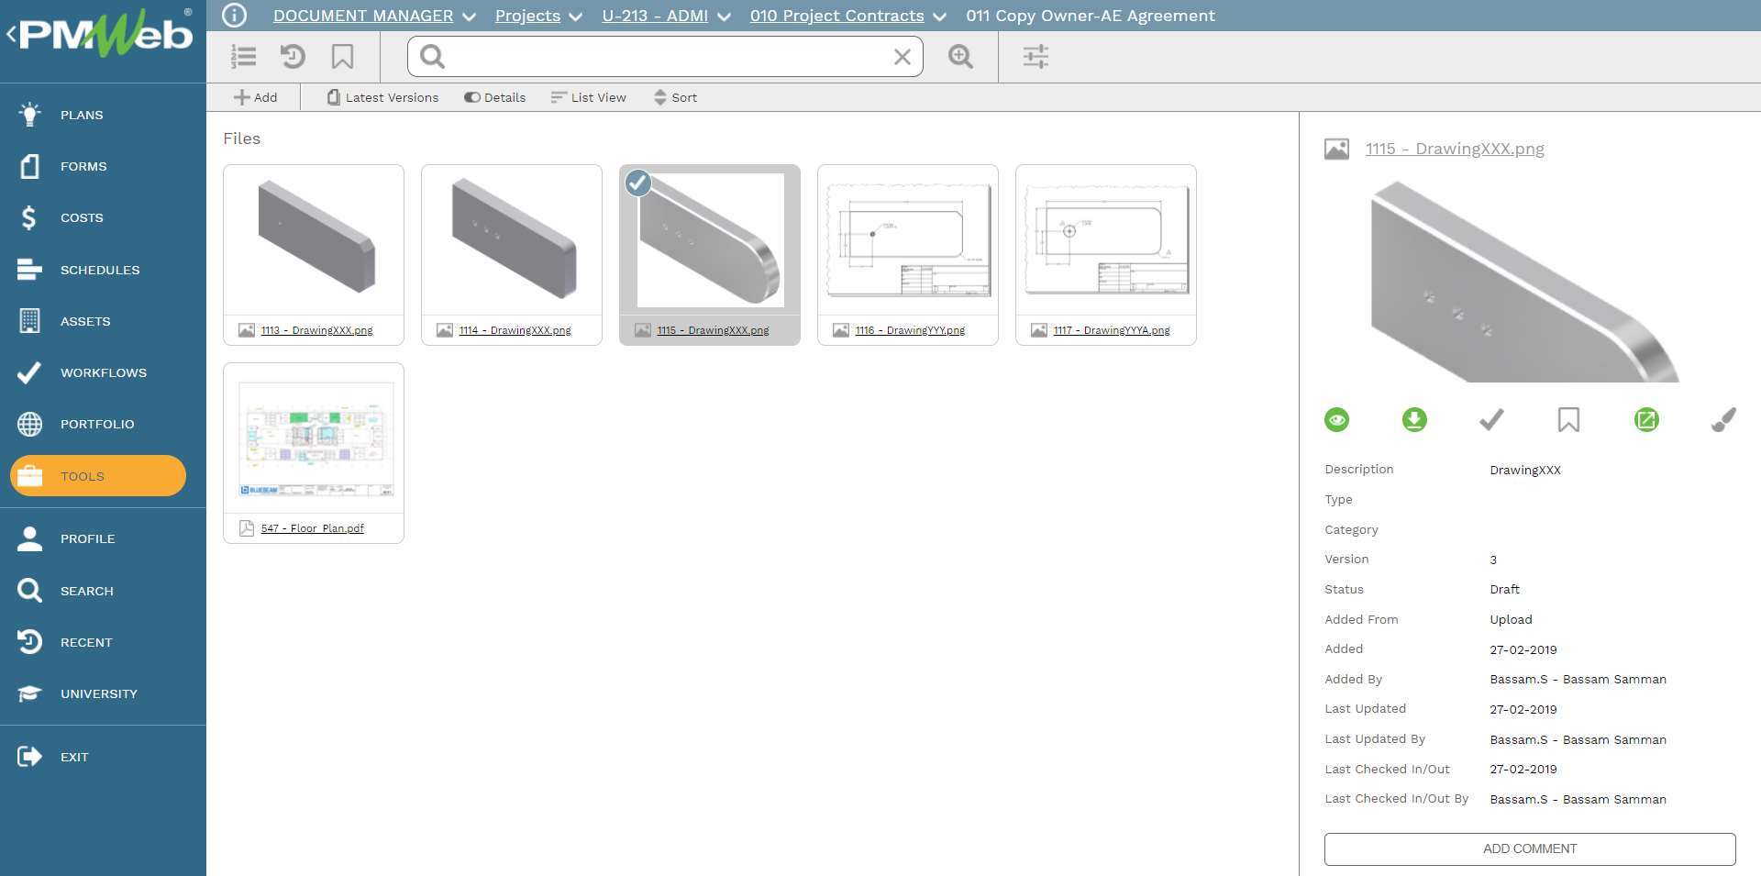
Task: Open the 1117 - DrawingYYYA.png file link
Action: [1112, 330]
